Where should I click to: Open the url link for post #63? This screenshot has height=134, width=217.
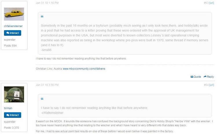212,3
